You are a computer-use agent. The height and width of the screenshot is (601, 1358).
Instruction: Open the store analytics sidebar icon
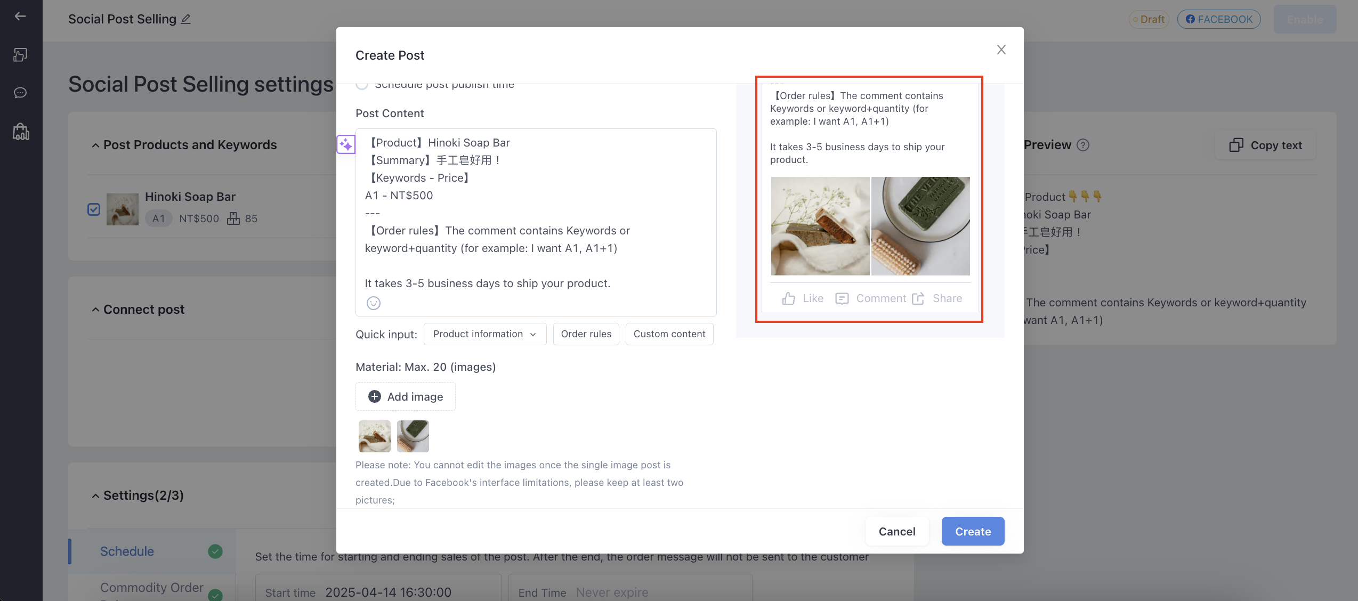click(21, 132)
